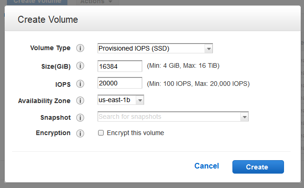
Task: Click the IOPS field showing 20000
Action: (120, 84)
